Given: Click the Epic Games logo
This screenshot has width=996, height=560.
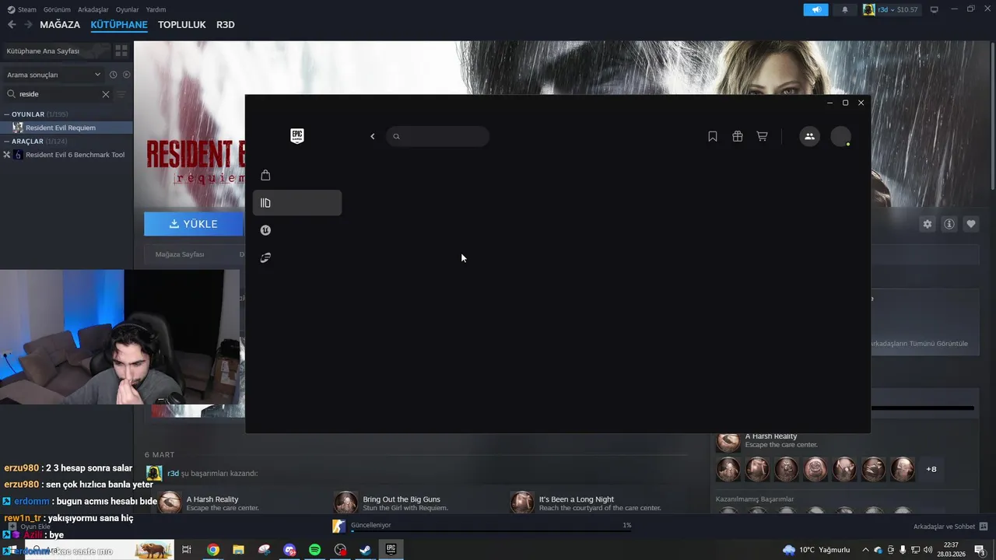Looking at the screenshot, I should pyautogui.click(x=297, y=136).
